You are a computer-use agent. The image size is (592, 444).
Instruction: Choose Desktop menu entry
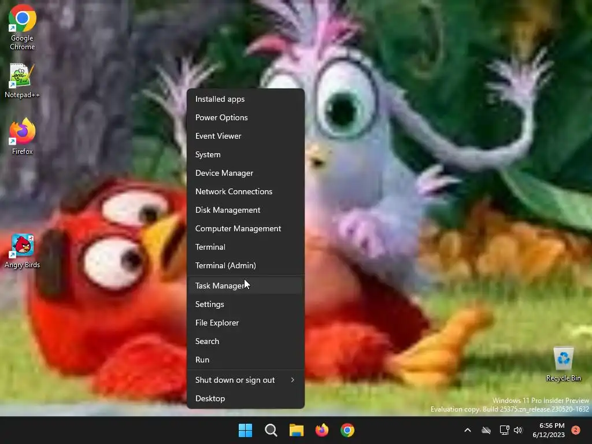(245, 398)
